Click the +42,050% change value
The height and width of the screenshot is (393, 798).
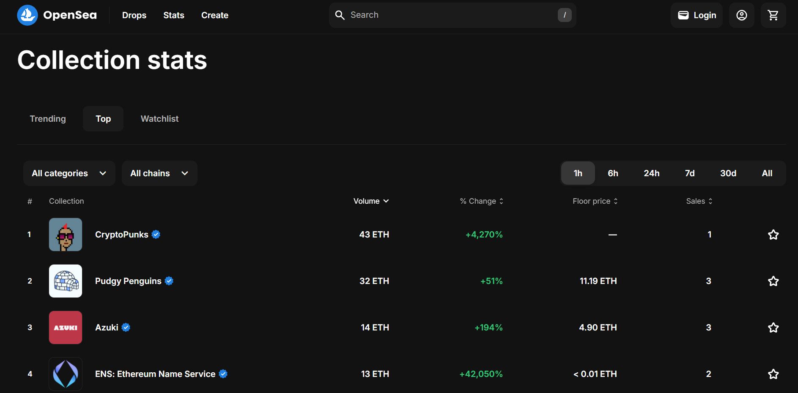point(481,374)
